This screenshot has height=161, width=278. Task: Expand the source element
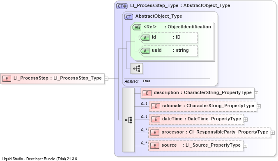(245, 145)
